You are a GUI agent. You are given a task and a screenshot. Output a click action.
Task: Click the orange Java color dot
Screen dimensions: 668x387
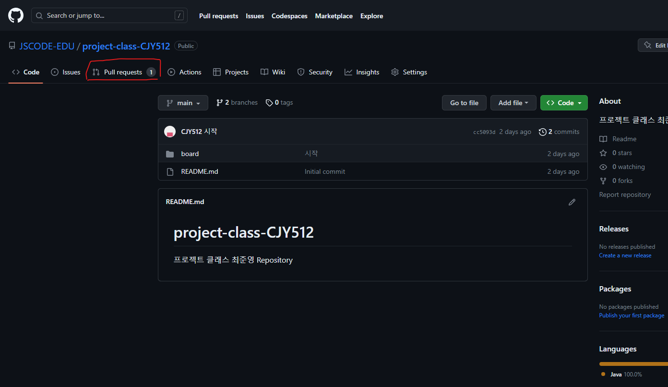(603, 374)
